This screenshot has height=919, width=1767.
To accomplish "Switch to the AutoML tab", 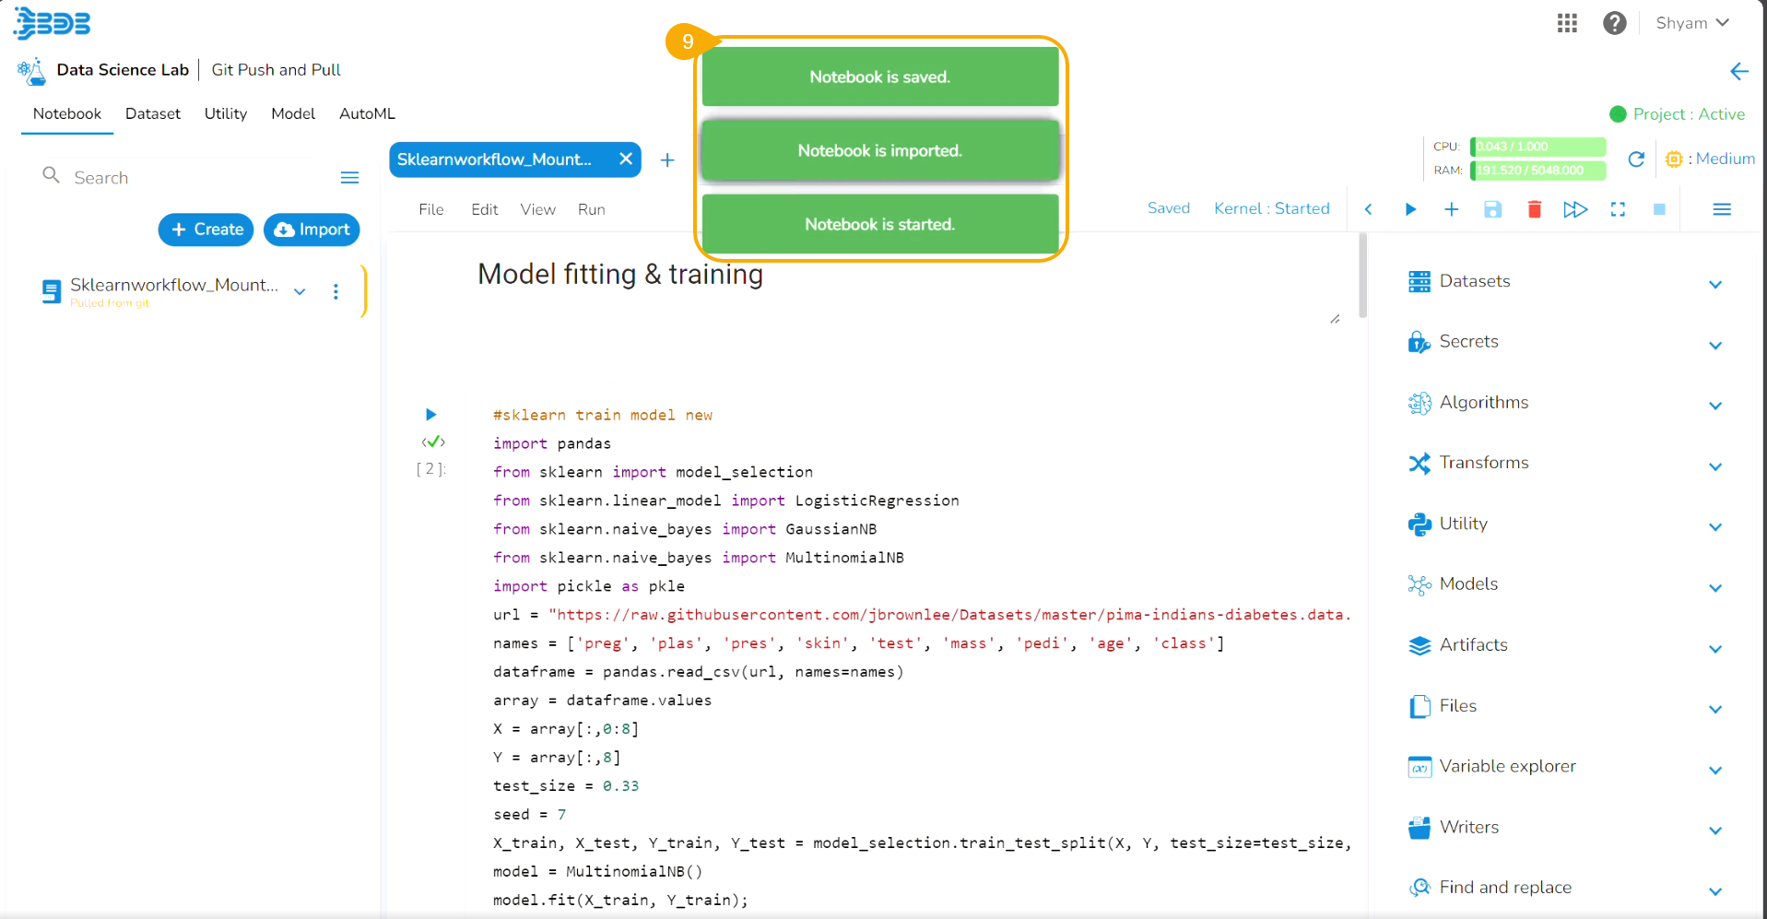I will (x=367, y=113).
